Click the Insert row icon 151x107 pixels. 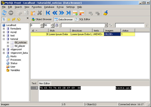pos(75,13)
